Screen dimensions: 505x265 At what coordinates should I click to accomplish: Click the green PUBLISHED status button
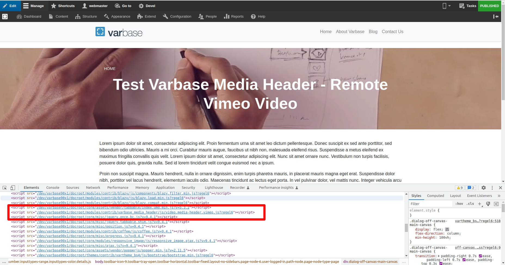point(489,6)
